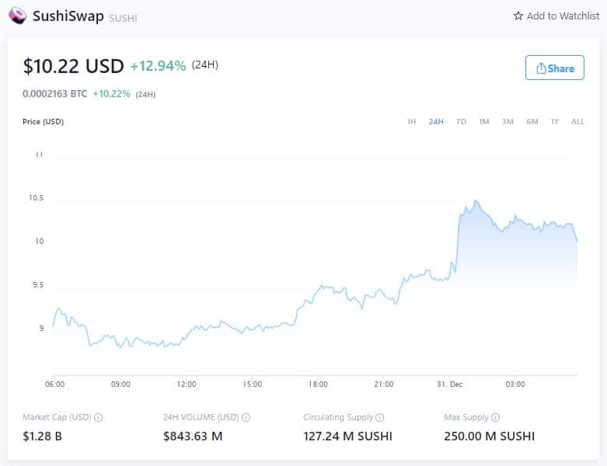Switch chart to 1H range
Image resolution: width=607 pixels, height=466 pixels.
pyautogui.click(x=411, y=121)
